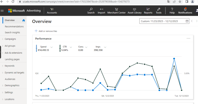Image resolution: width=198 pixels, height=104 pixels.
Task: Open Merchant Center cart icon
Action: click(116, 9)
